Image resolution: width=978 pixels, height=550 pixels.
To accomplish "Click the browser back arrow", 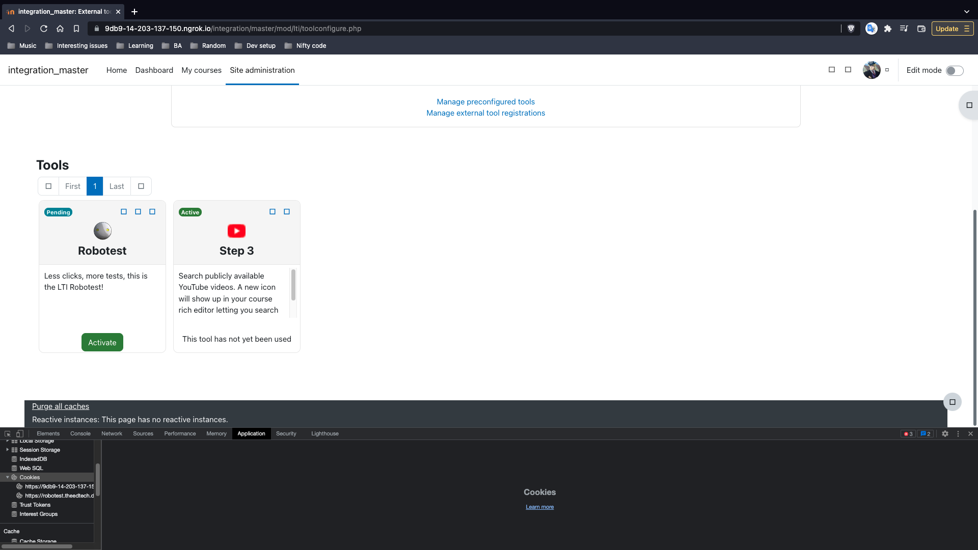I will (x=11, y=29).
